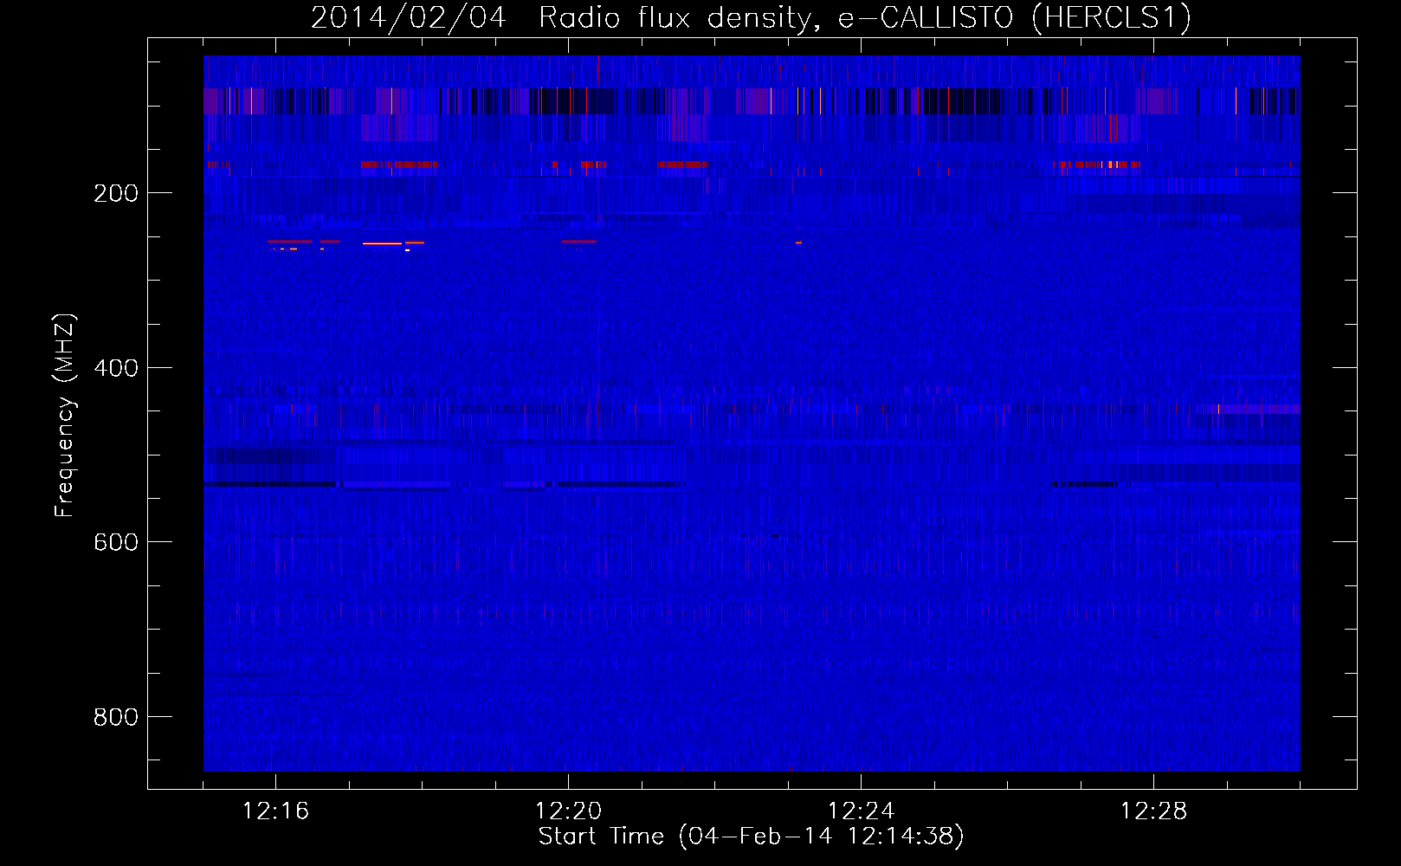1401x866 pixels.
Task: Click the "Start Time (04-Feb-14 12:14:38)" axis label
Action: (x=751, y=837)
